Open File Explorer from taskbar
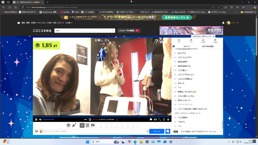 point(141,142)
